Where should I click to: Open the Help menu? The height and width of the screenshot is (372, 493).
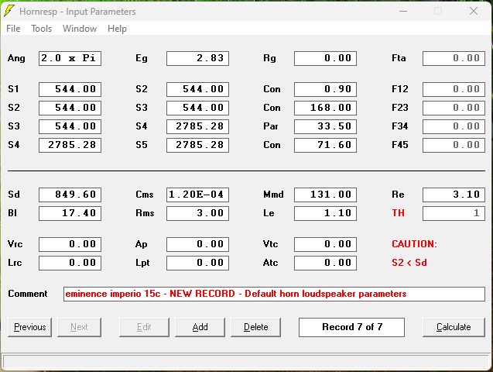pos(117,29)
